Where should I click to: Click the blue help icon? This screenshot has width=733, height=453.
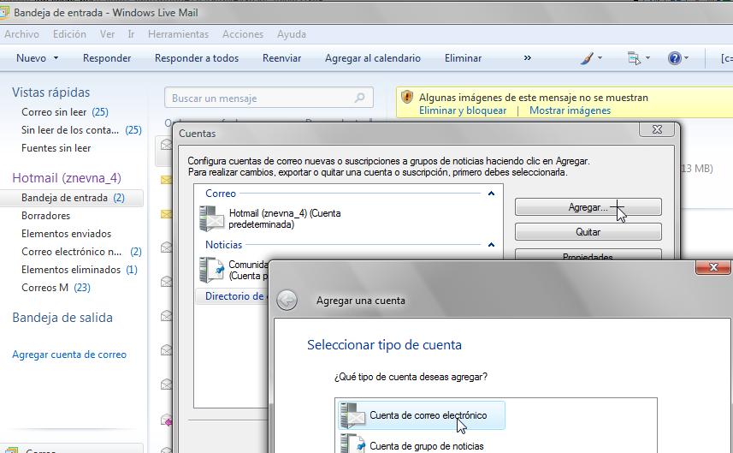(675, 58)
